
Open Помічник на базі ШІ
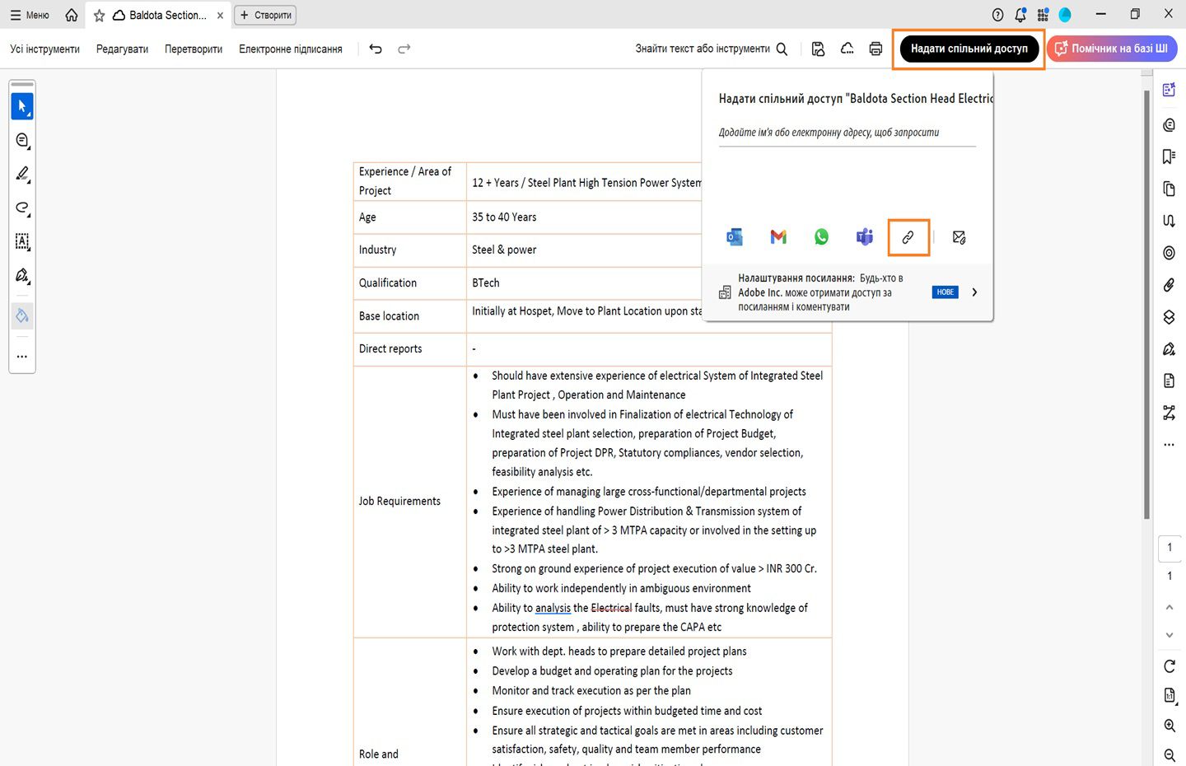pos(1112,49)
